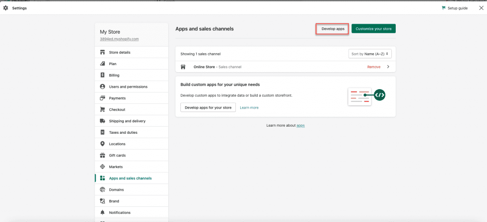This screenshot has height=222, width=487.
Task: Select Users and permissions in the sidebar
Action: click(132, 87)
